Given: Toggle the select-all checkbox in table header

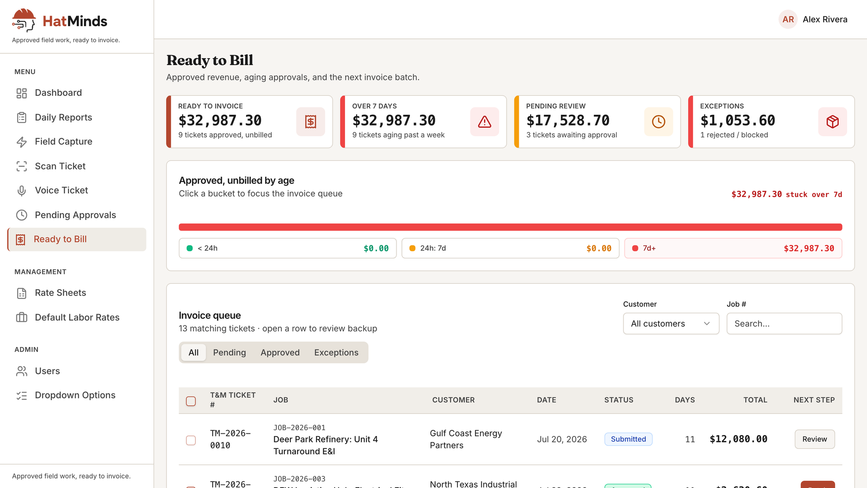Looking at the screenshot, I should (x=191, y=401).
